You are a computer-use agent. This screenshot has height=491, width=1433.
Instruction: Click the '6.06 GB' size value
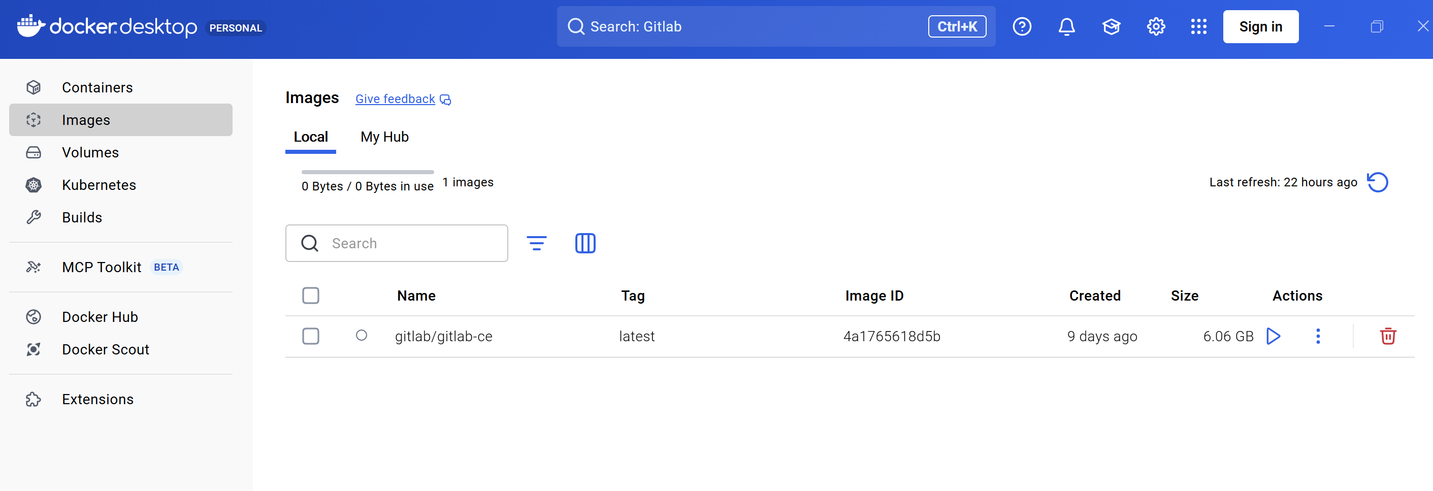[x=1228, y=337]
